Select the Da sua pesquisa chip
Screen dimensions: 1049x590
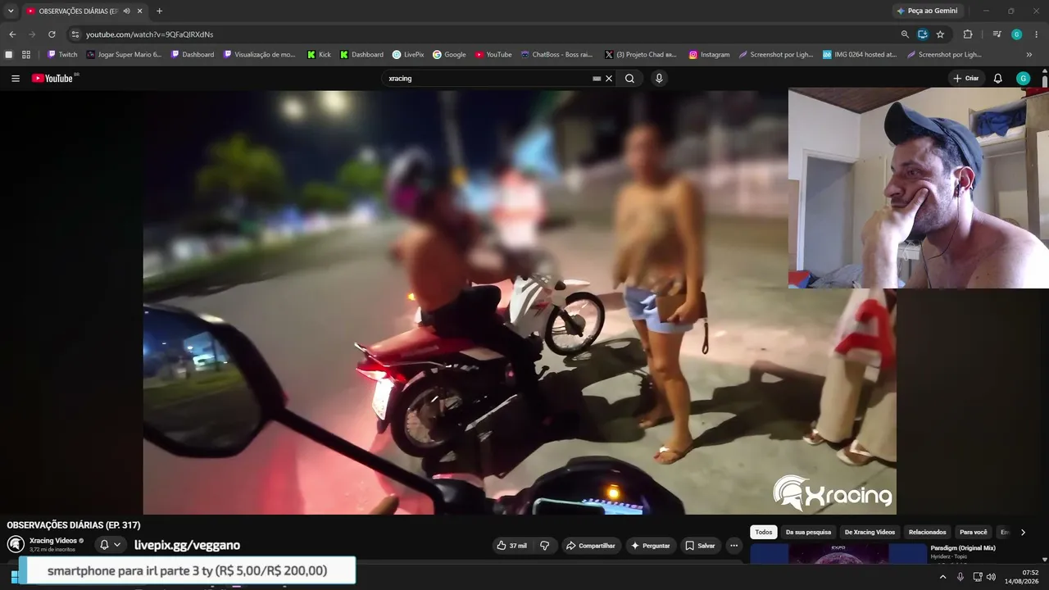808,533
